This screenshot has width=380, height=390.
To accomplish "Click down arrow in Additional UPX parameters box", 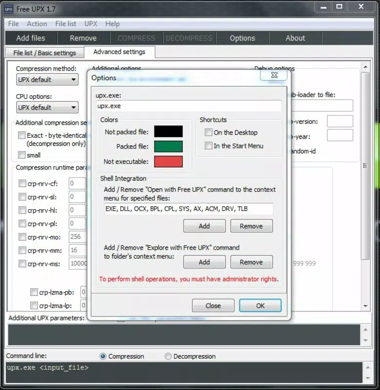I will (365, 340).
